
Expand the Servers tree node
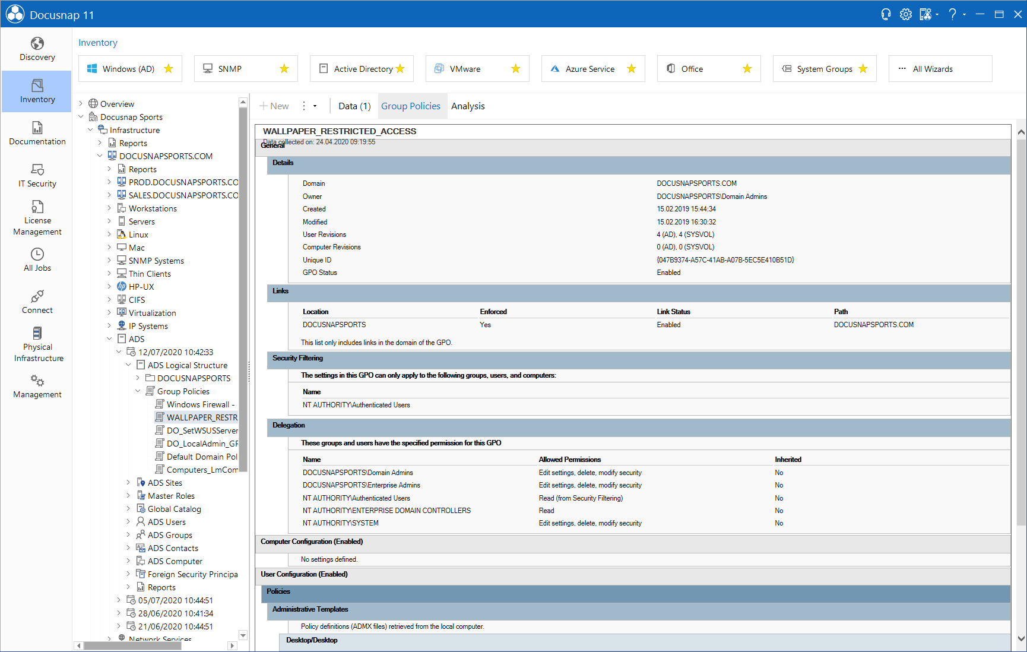(x=110, y=221)
